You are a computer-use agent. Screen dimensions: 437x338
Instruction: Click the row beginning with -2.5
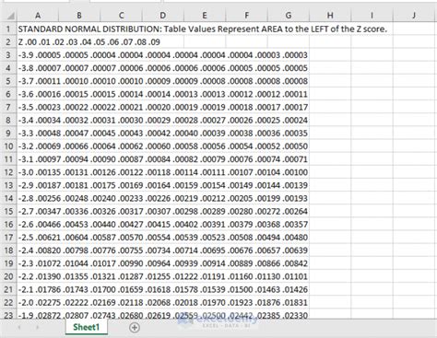163,238
